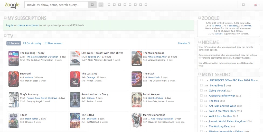Image resolution: width=263 pixels, height=132 pixels.
Task: Open Avengers: Infinity War torrent link
Action: [222, 96]
